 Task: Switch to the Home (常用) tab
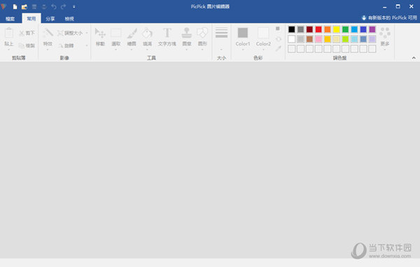coord(31,18)
